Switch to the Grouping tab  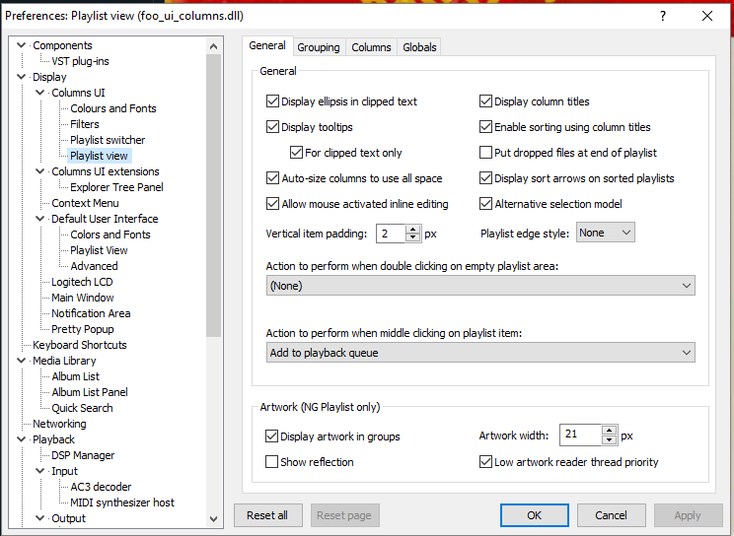coord(319,47)
